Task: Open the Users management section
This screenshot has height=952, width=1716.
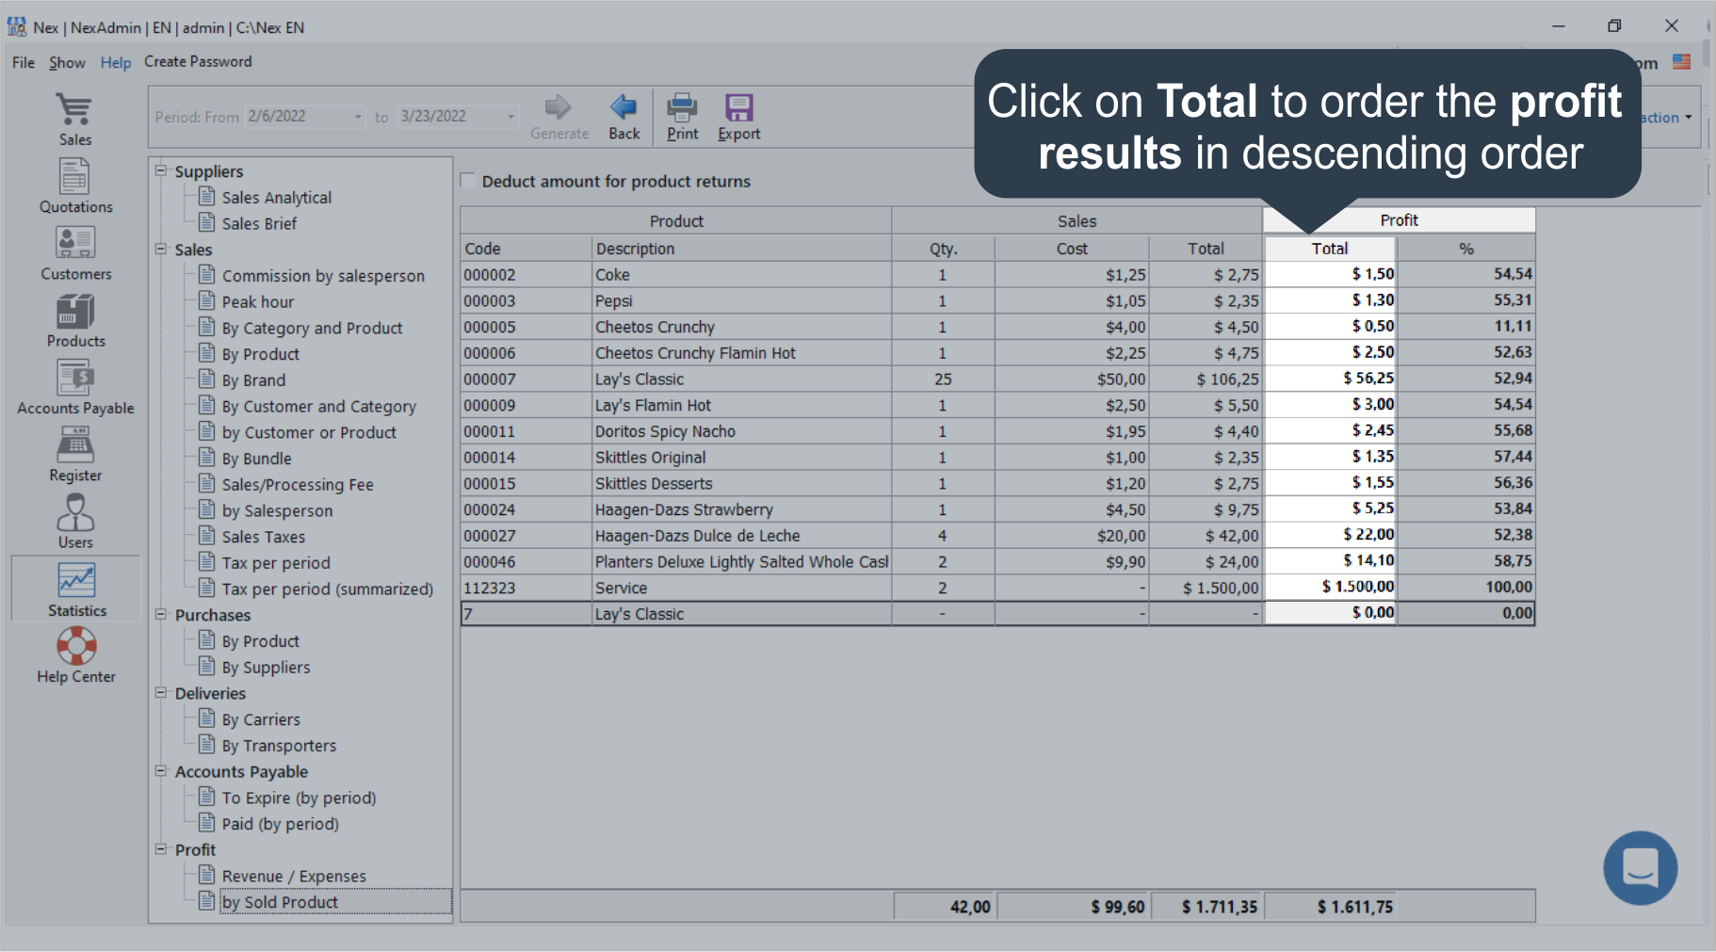Action: click(74, 520)
